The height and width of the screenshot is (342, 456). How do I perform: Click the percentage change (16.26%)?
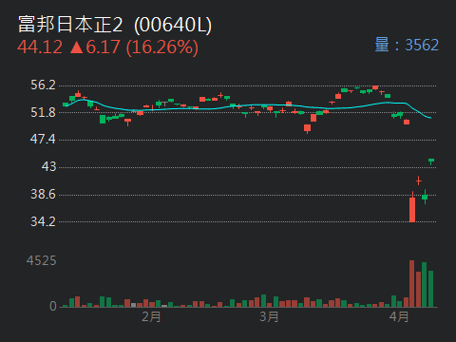coord(162,47)
